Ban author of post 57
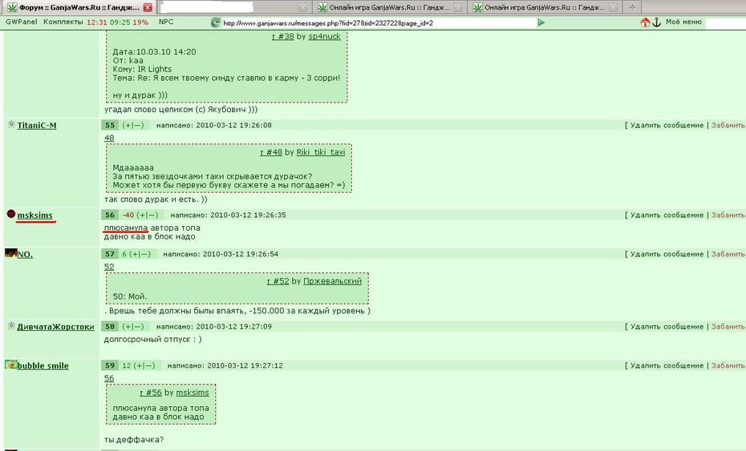 pos(728,254)
